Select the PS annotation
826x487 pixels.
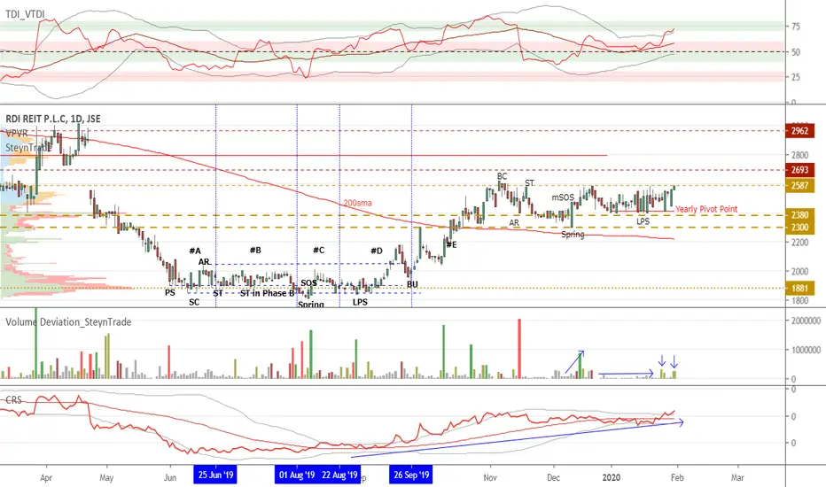(169, 292)
